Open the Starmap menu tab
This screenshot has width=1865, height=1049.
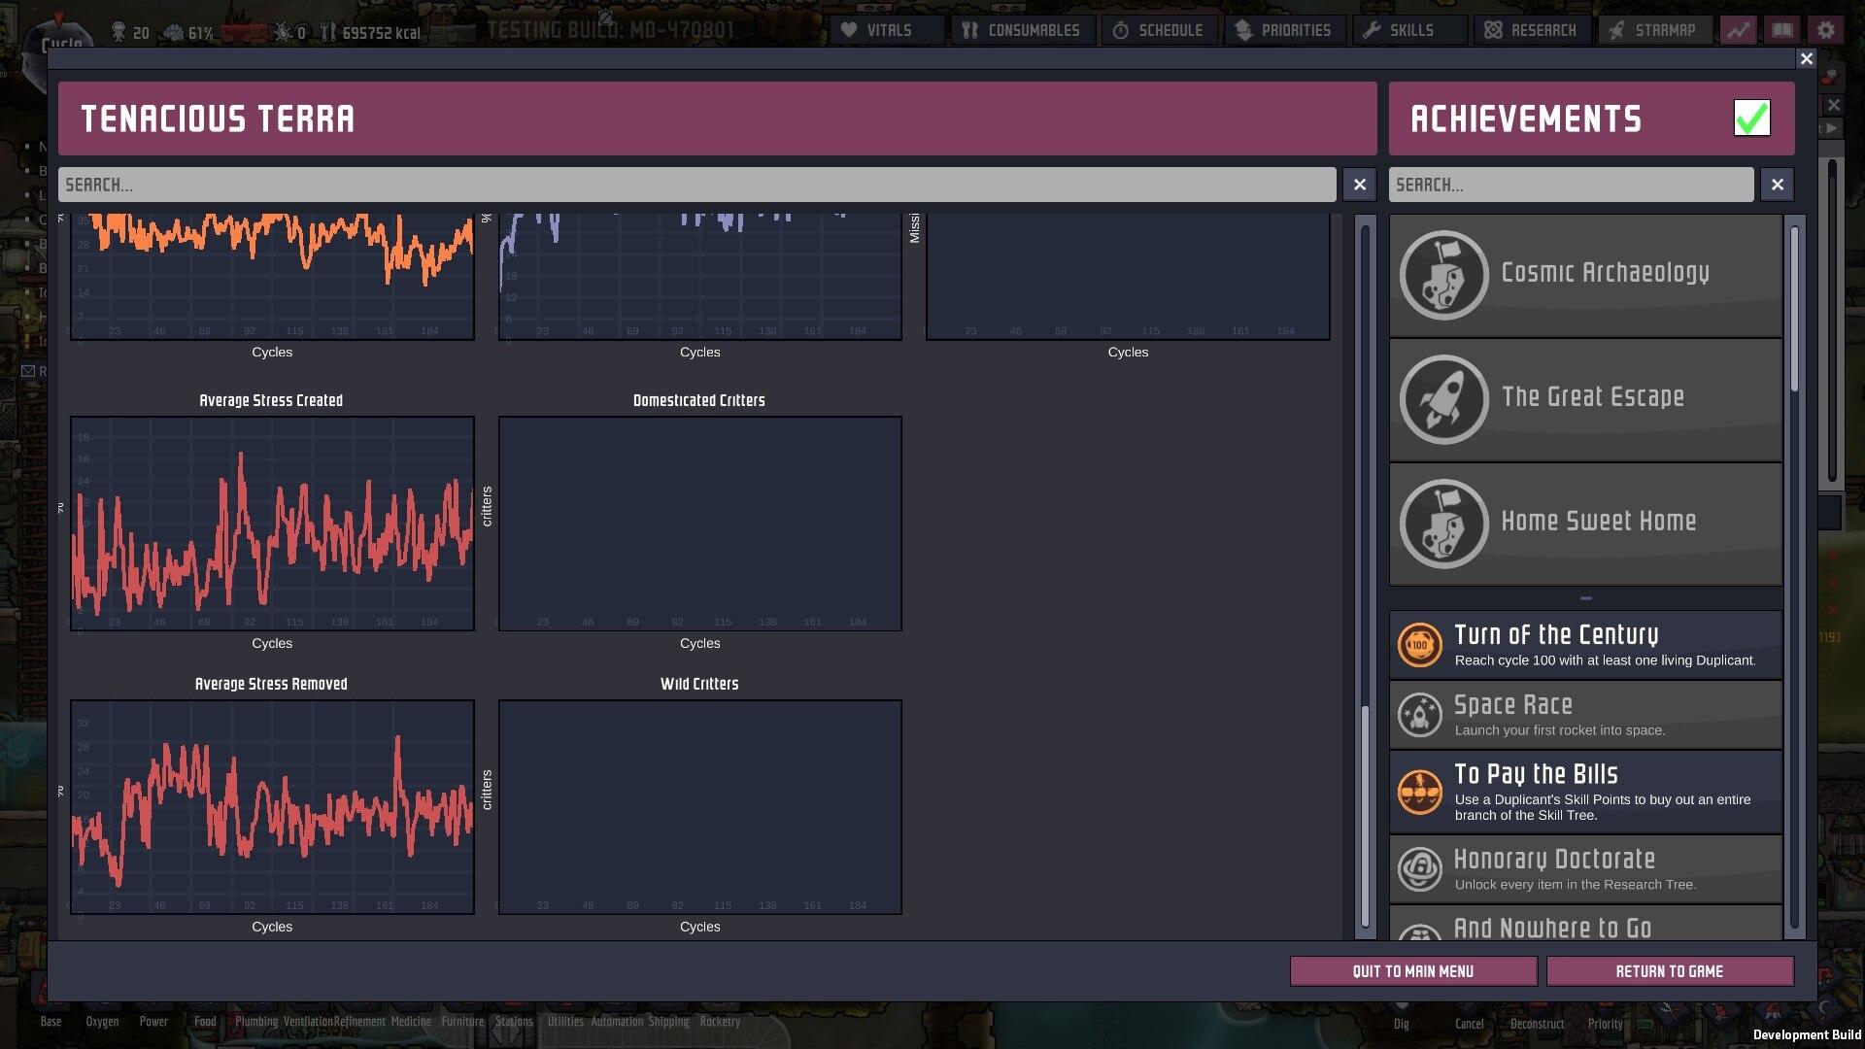(x=1653, y=30)
